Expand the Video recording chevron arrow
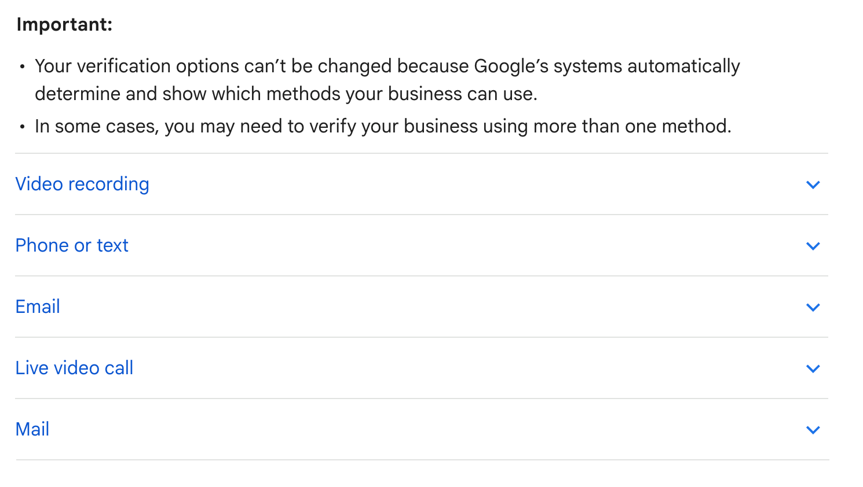The image size is (863, 487). coord(813,185)
